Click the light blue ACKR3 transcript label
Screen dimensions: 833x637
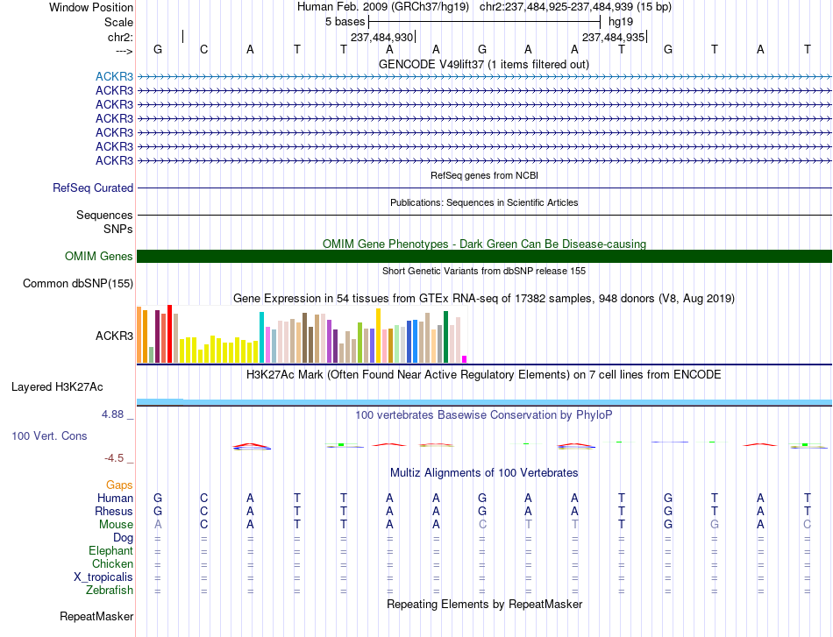pos(114,76)
